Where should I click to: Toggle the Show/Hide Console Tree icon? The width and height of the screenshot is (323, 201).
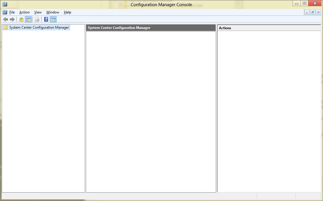coord(28,20)
